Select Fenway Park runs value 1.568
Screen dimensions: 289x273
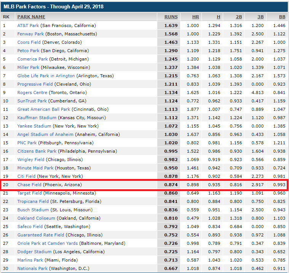tap(171, 34)
